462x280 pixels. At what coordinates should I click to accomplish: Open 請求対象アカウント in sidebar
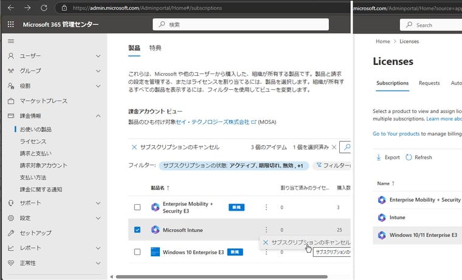tap(44, 165)
